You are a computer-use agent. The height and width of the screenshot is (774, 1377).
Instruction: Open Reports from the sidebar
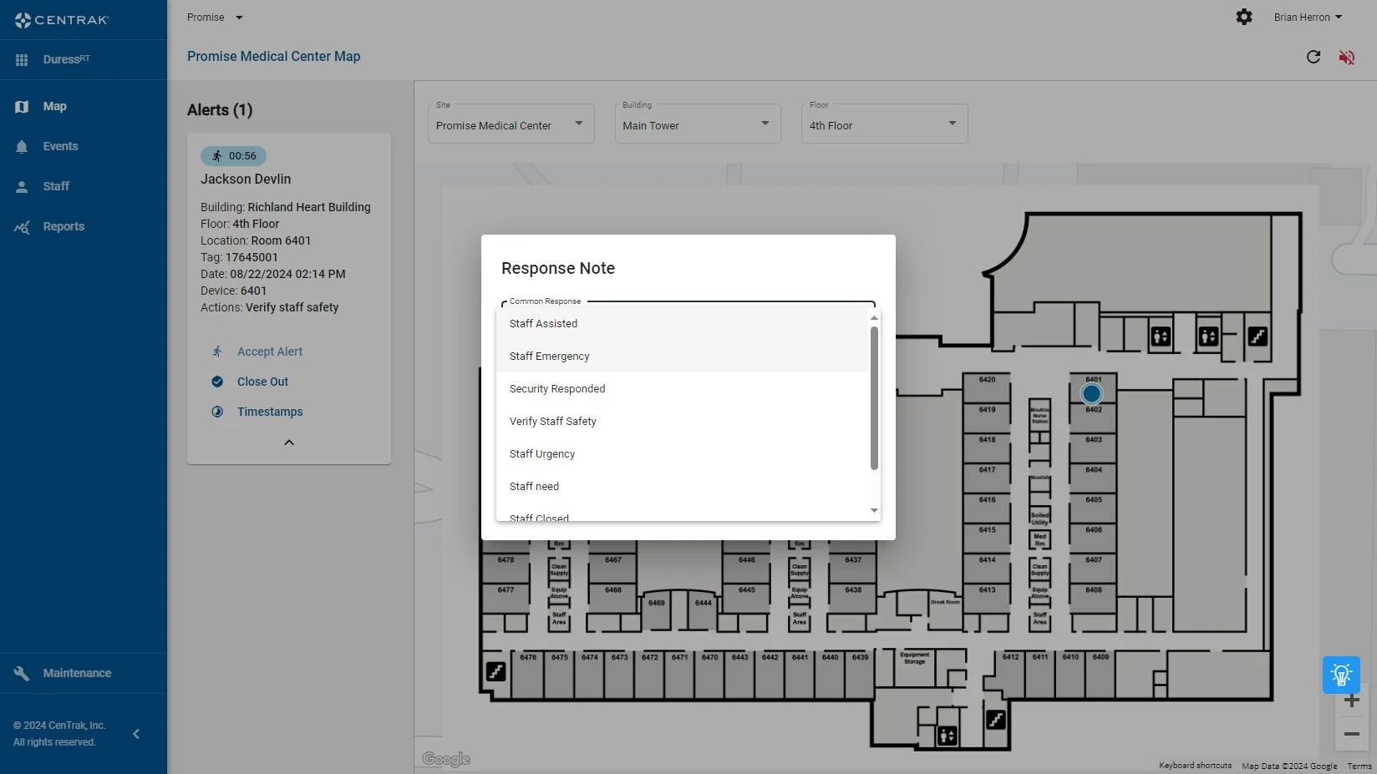tap(84, 226)
